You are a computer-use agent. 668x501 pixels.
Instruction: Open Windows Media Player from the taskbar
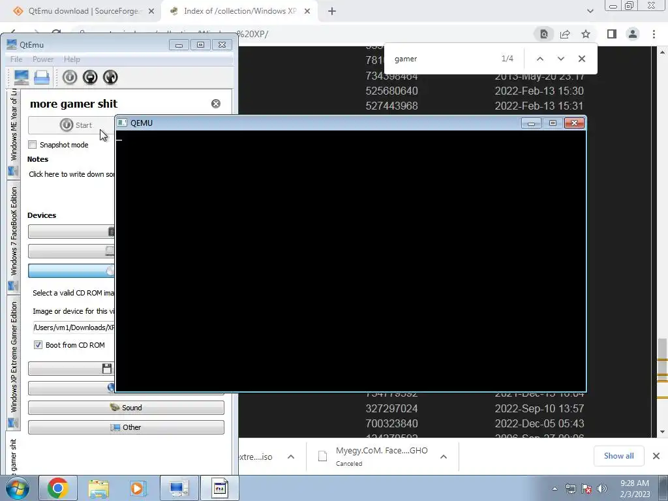tap(138, 488)
